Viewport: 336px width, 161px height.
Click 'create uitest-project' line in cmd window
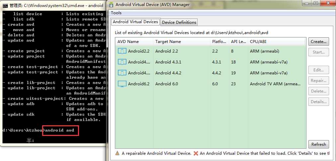click(54, 99)
